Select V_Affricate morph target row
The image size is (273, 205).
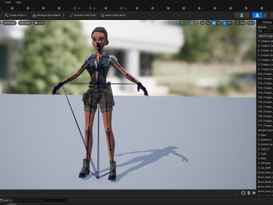point(265,163)
